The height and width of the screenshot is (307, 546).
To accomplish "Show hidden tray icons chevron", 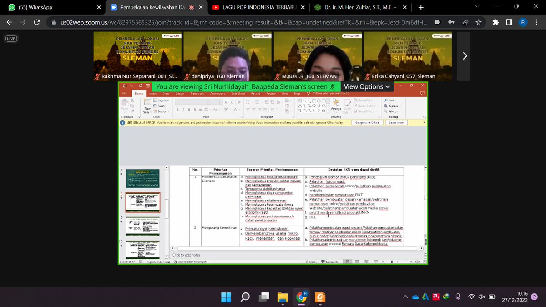I will click(x=404, y=297).
